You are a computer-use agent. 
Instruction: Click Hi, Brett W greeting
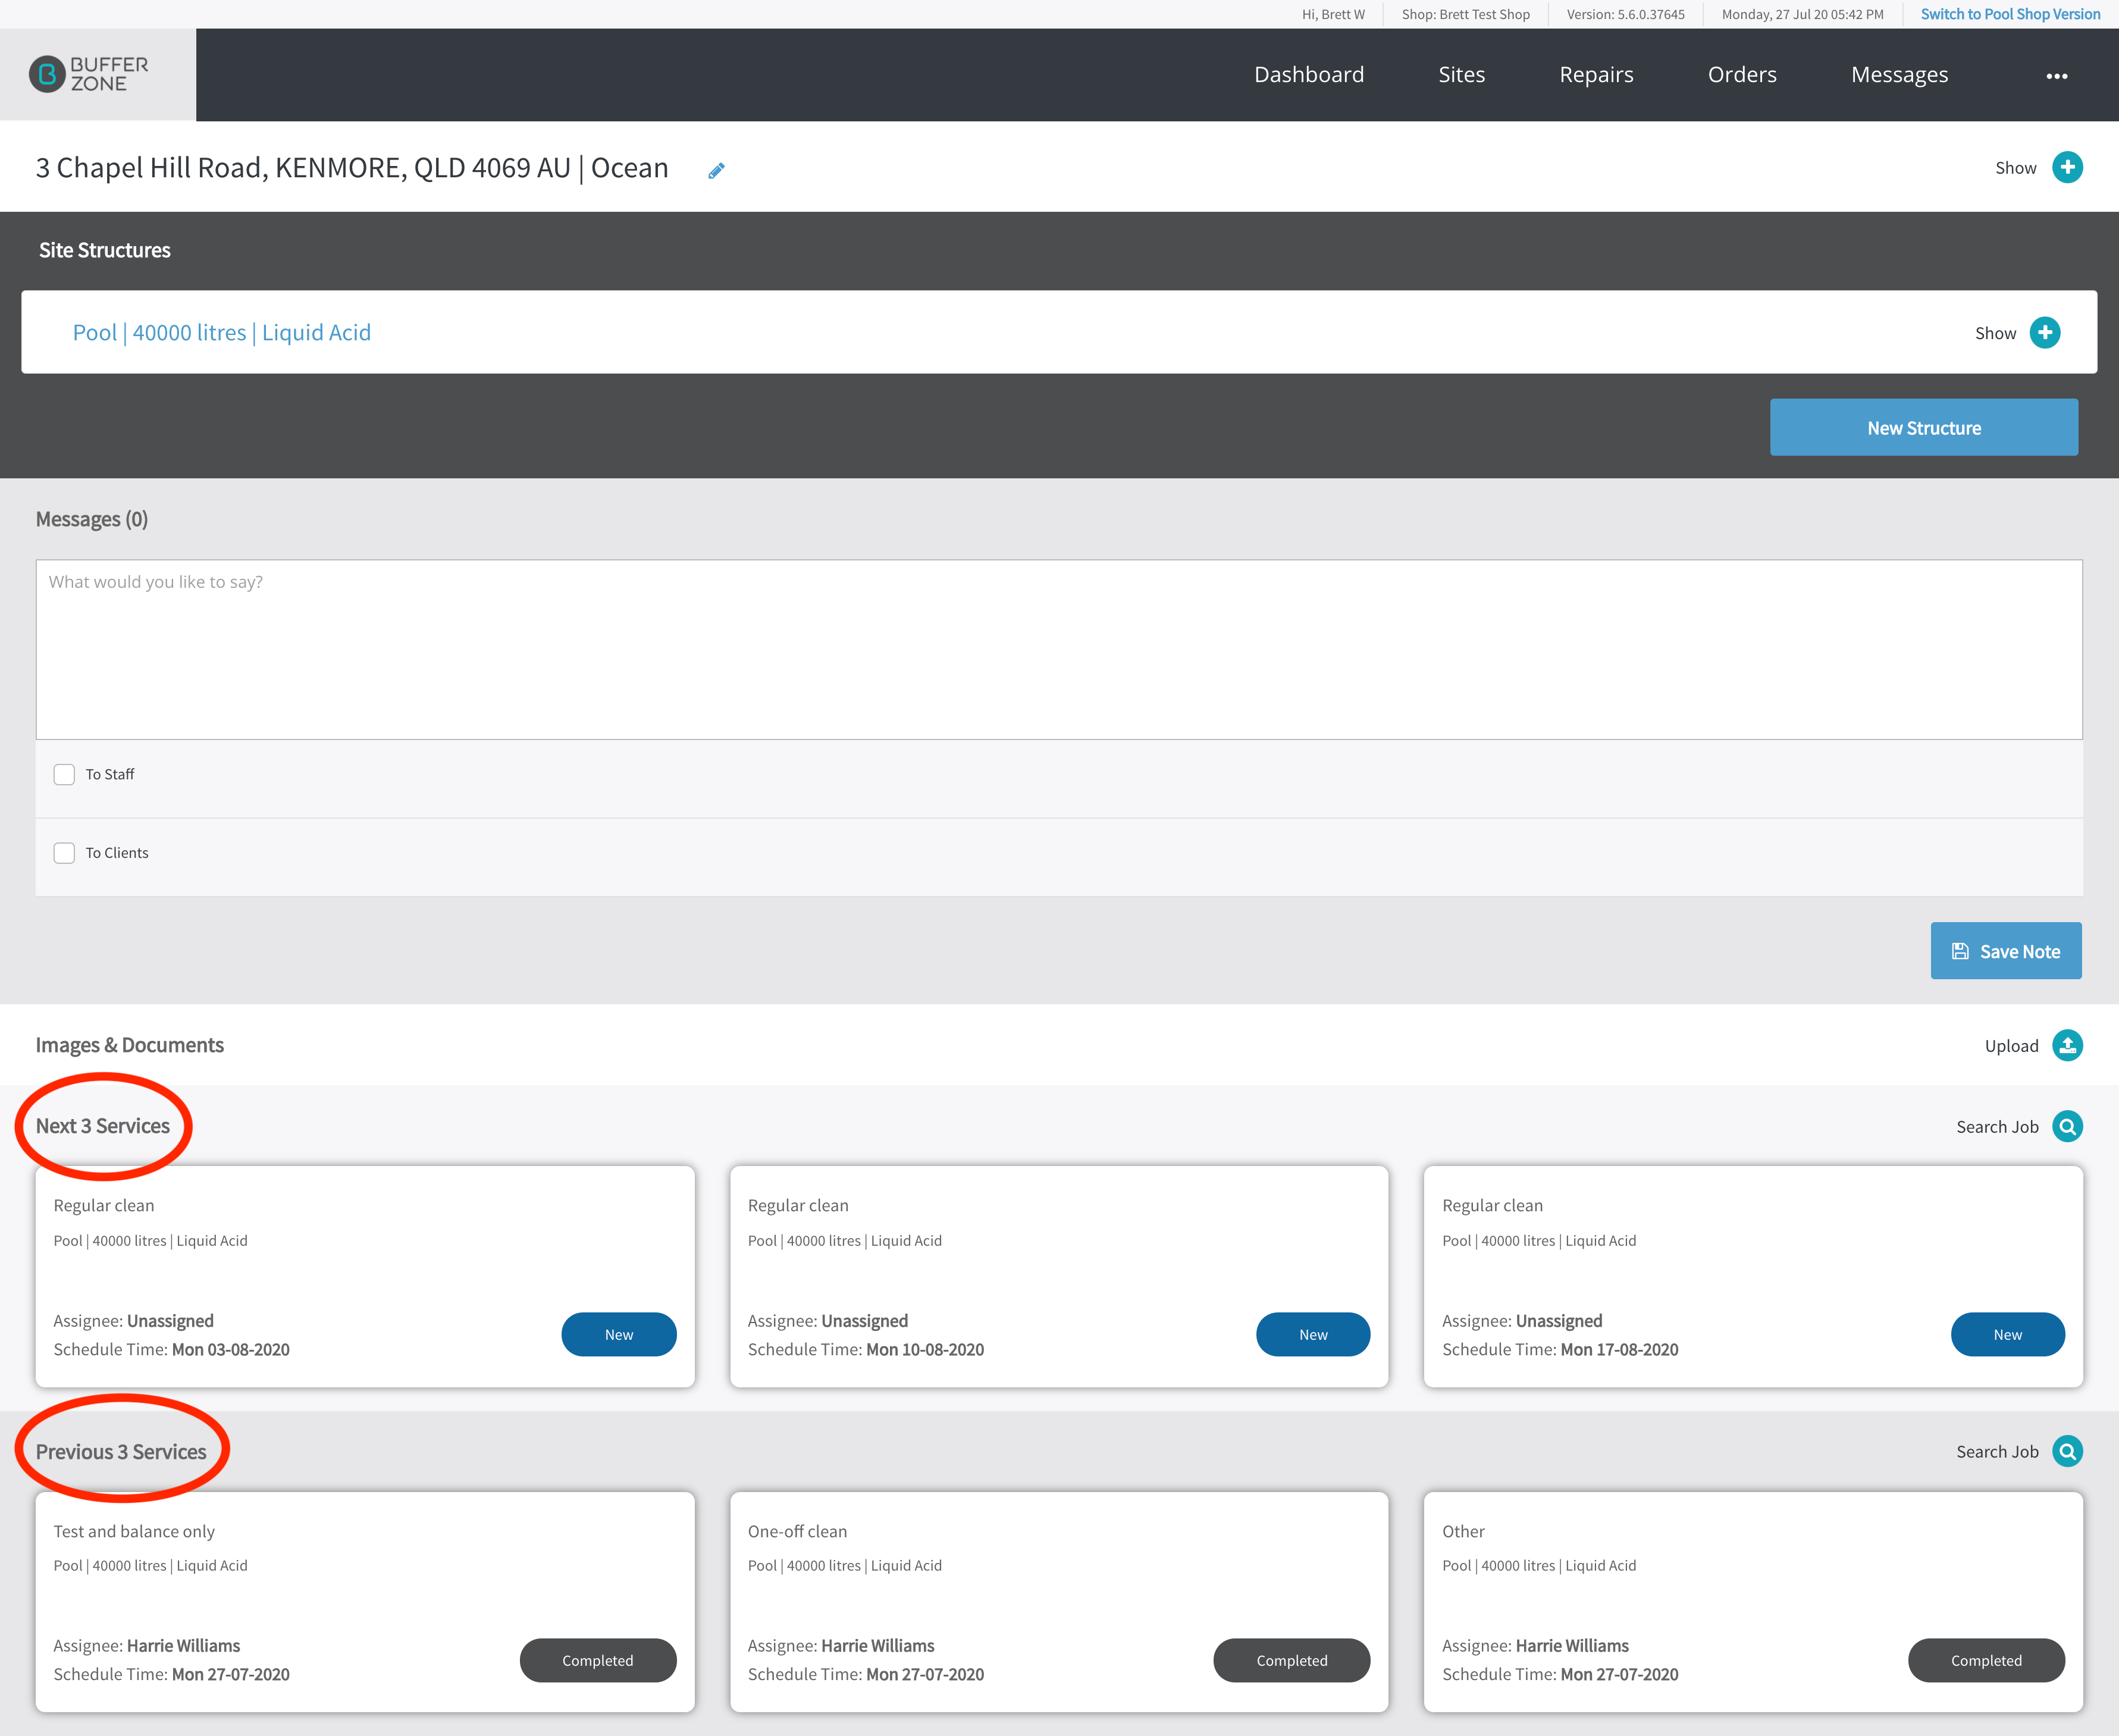tap(1333, 14)
